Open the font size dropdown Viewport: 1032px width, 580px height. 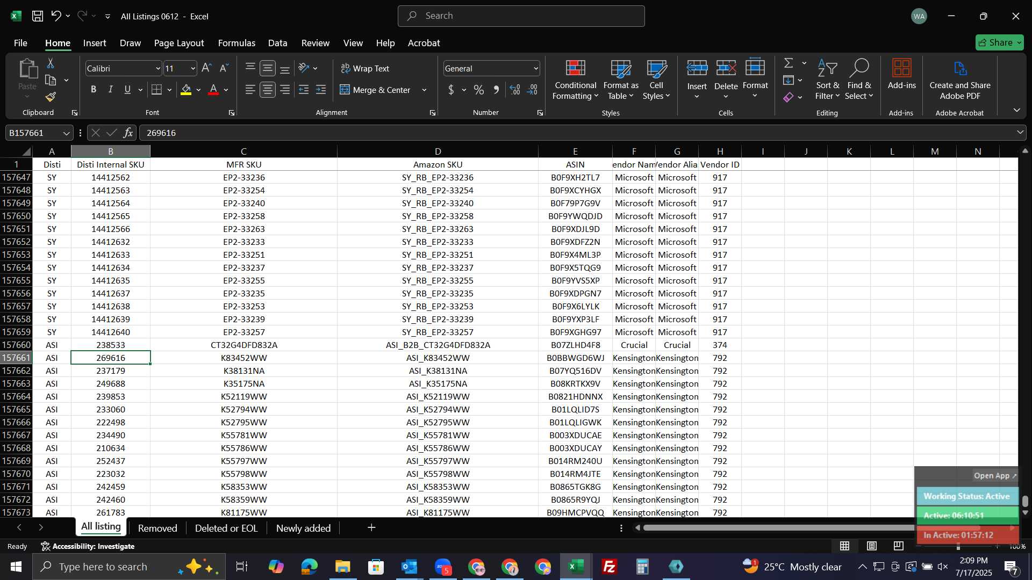click(x=193, y=68)
